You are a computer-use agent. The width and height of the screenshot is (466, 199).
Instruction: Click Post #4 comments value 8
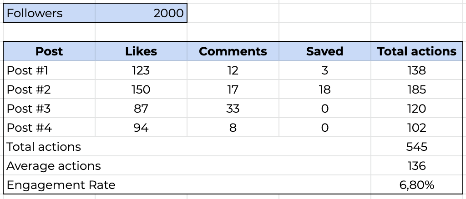click(x=233, y=128)
